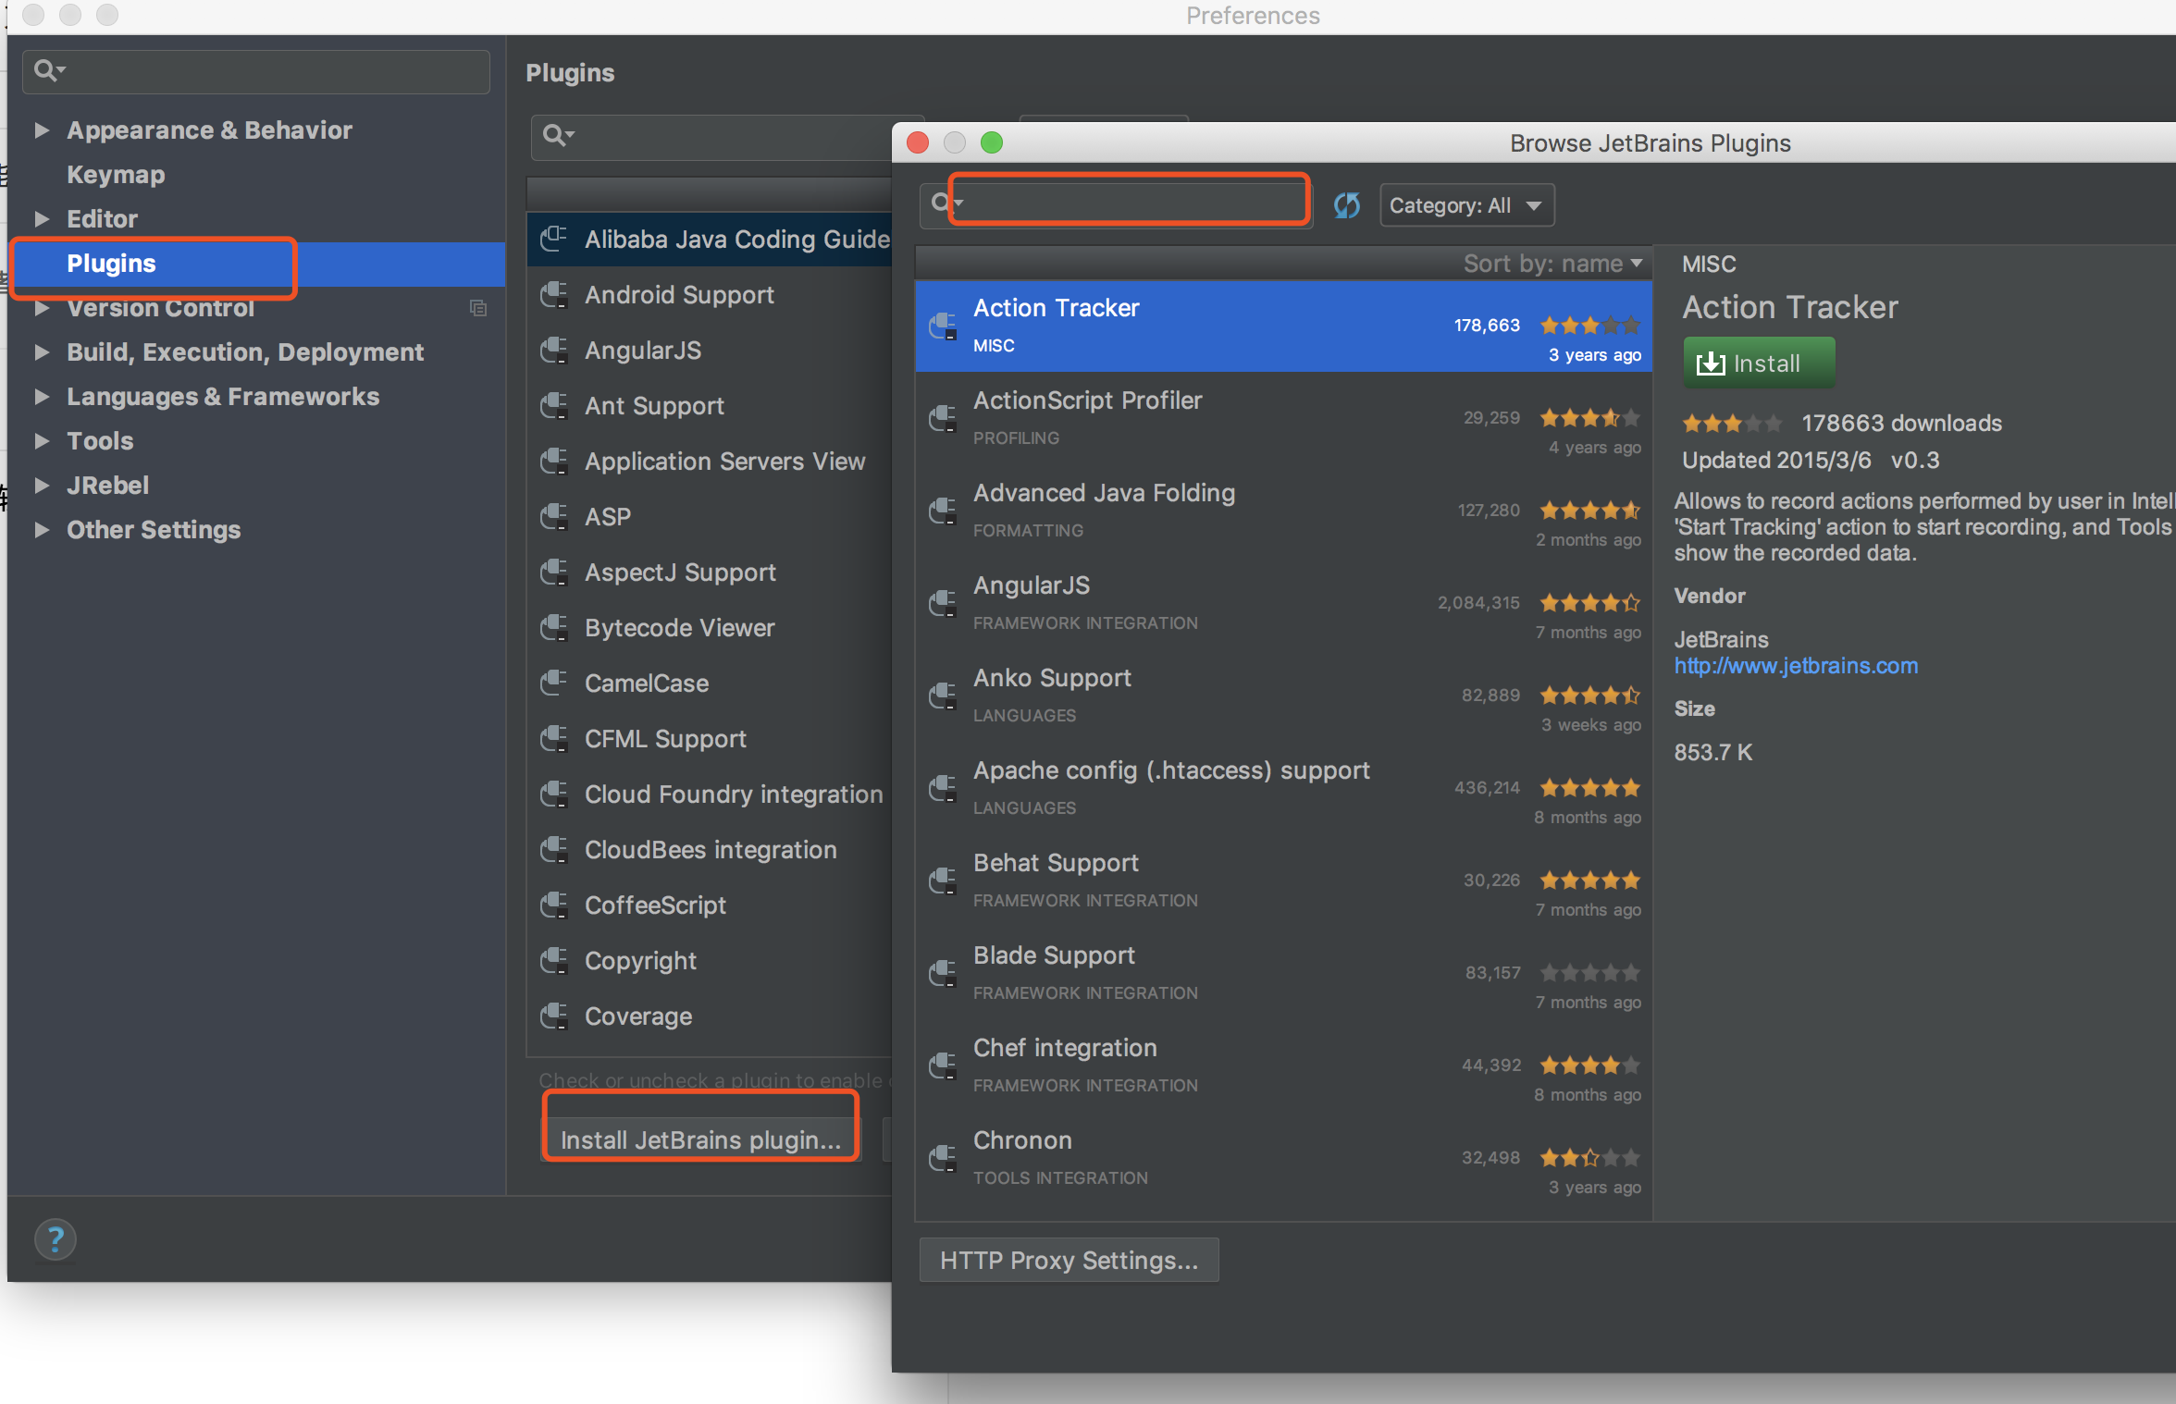
Task: Select Chef integration plugin row
Action: [x=1283, y=1066]
